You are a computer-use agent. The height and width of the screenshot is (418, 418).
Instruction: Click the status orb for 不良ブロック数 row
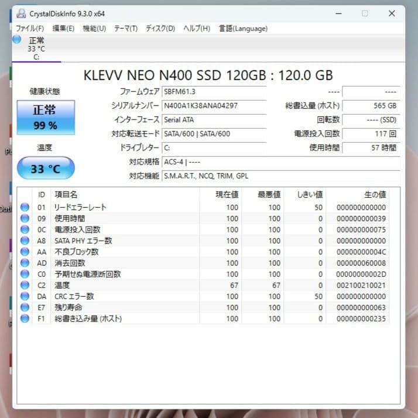tap(25, 252)
